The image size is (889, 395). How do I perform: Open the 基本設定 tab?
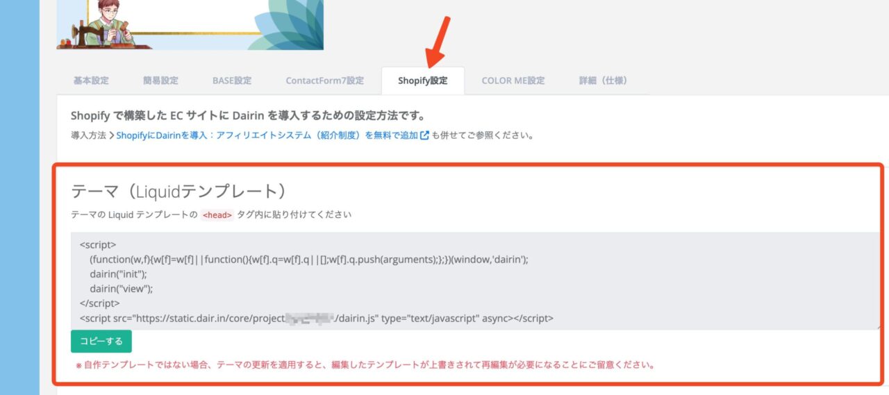[91, 81]
